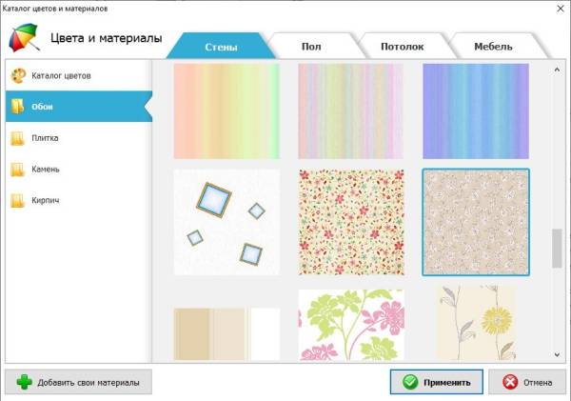
Task: Click the folder icon beside Камень
Action: 17,170
